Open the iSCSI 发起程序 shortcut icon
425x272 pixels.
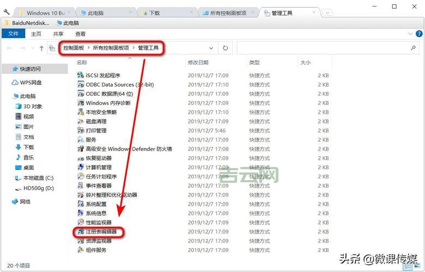[x=81, y=75]
